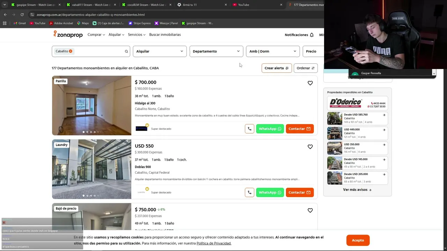Call advertiser of Doblas 900 listing
This screenshot has width=447, height=251.
[x=249, y=192]
